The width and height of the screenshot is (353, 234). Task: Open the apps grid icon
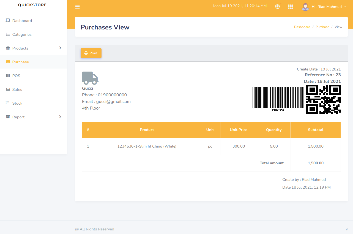pos(290,7)
